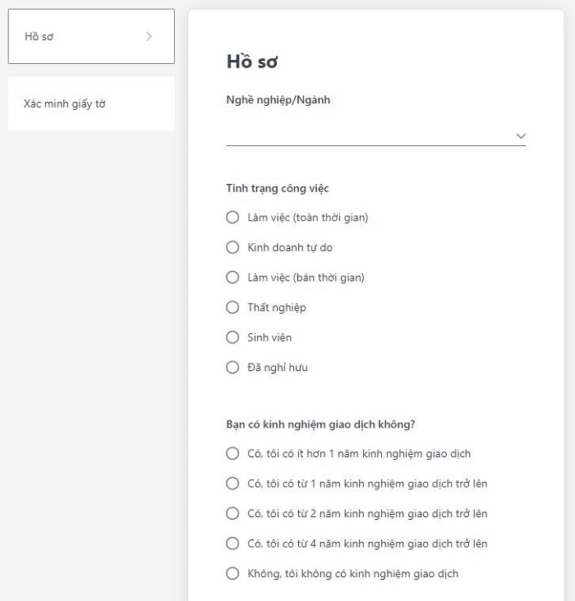Click the Sinh viên label text
575x601 pixels.
tap(269, 337)
